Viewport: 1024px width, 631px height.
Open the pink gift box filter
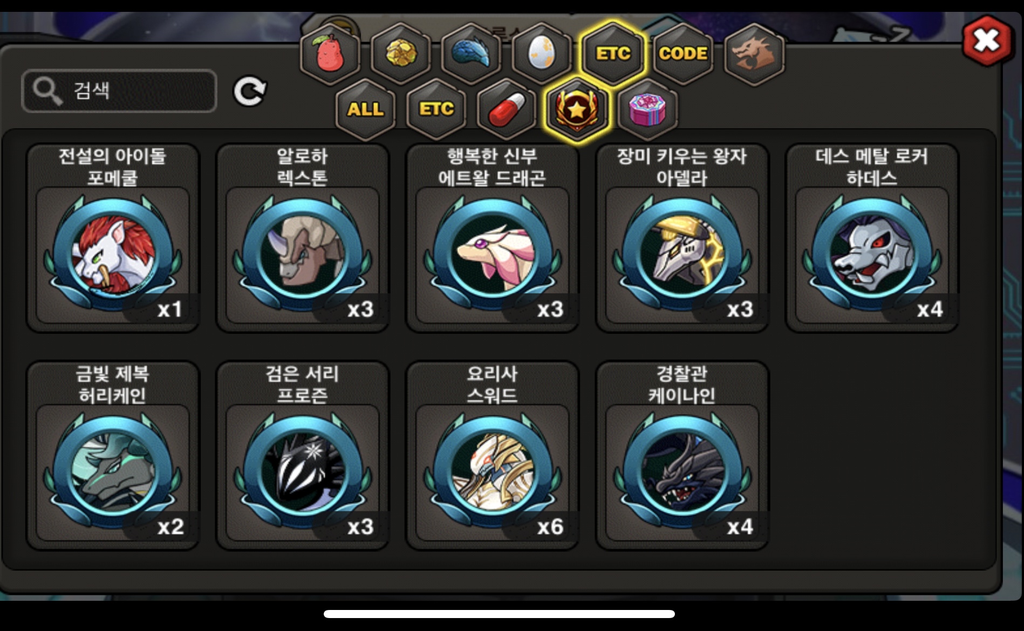tap(647, 109)
